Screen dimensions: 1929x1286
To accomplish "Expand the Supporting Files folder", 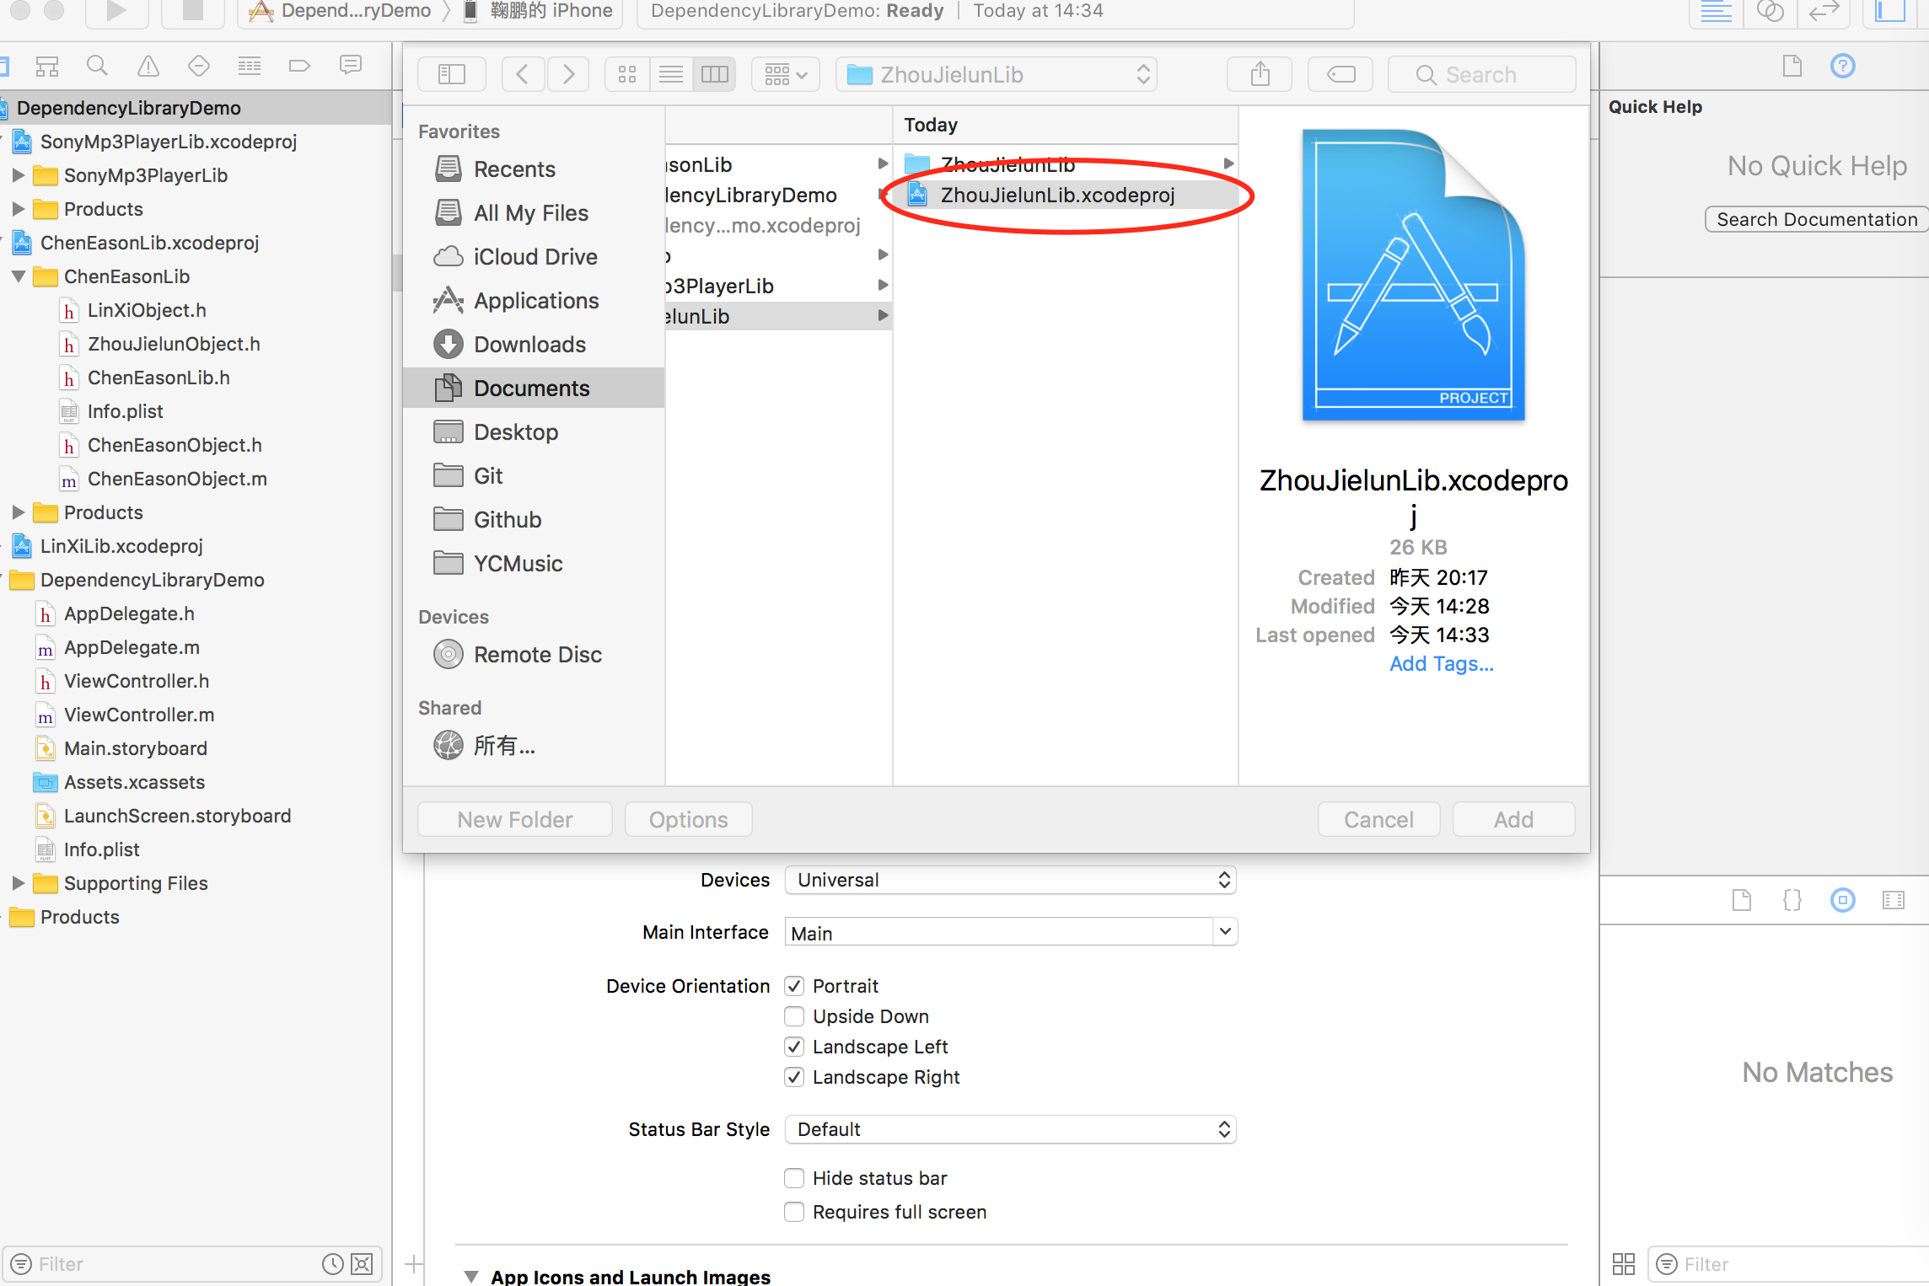I will [19, 883].
